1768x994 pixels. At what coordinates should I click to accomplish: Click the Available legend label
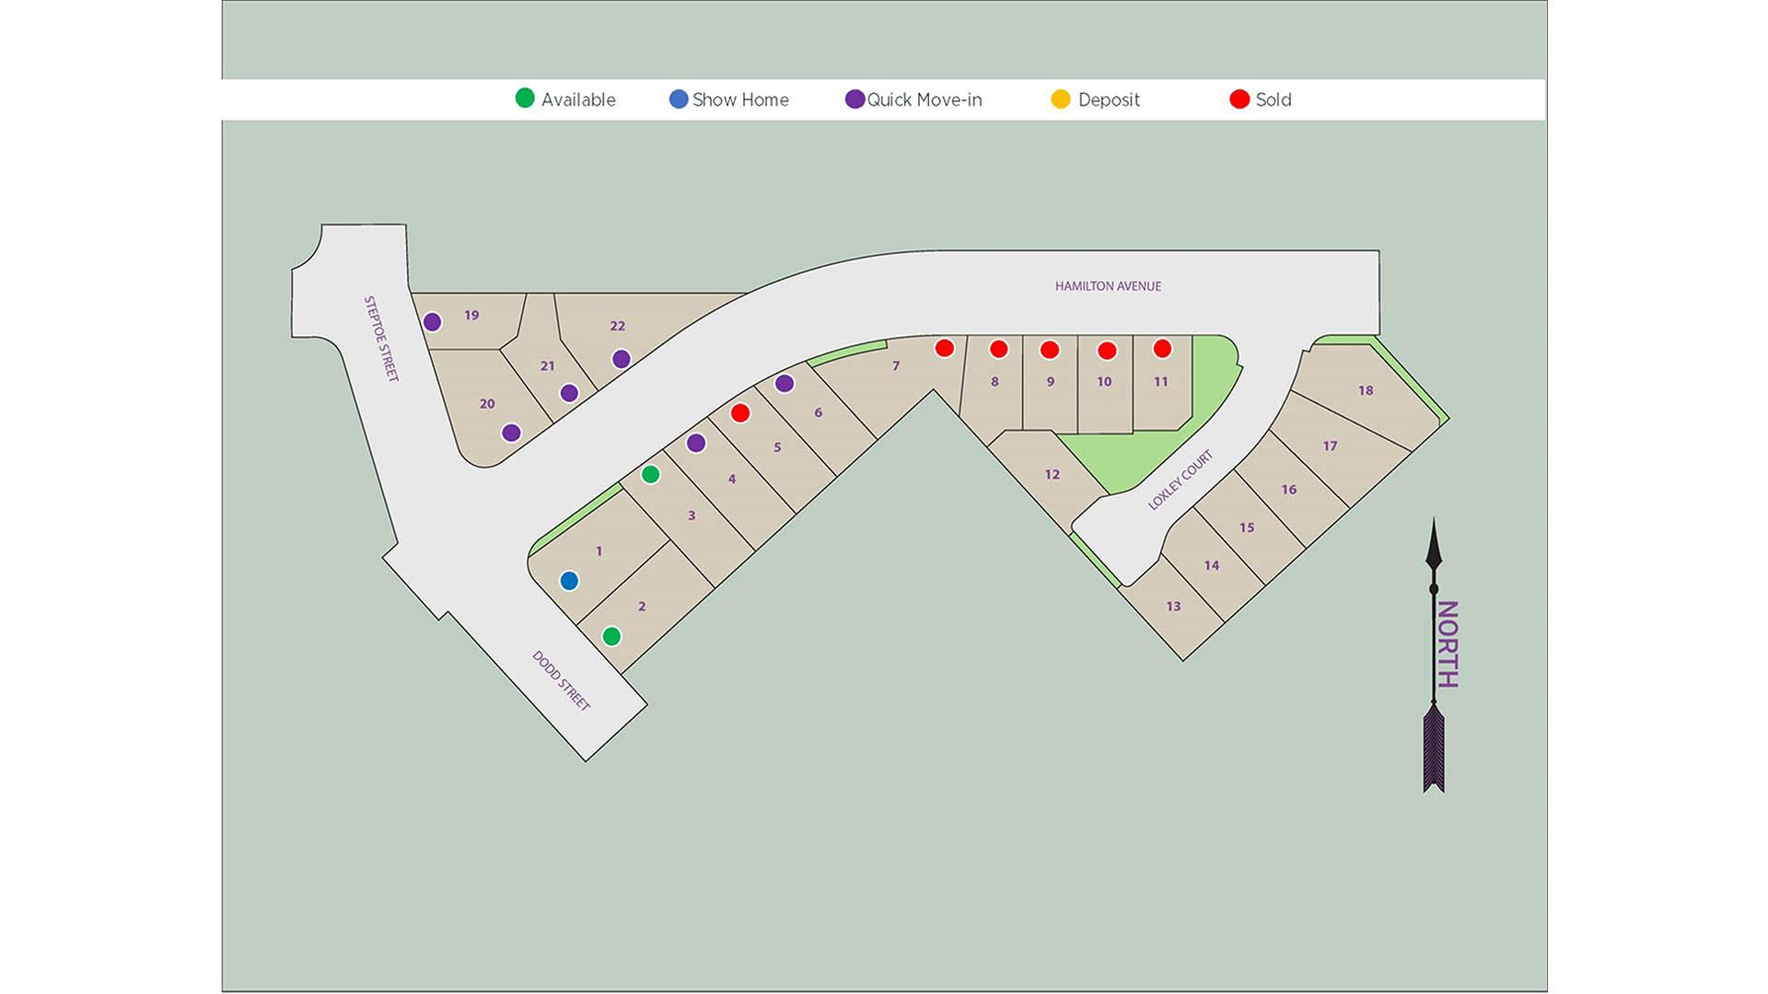click(578, 99)
